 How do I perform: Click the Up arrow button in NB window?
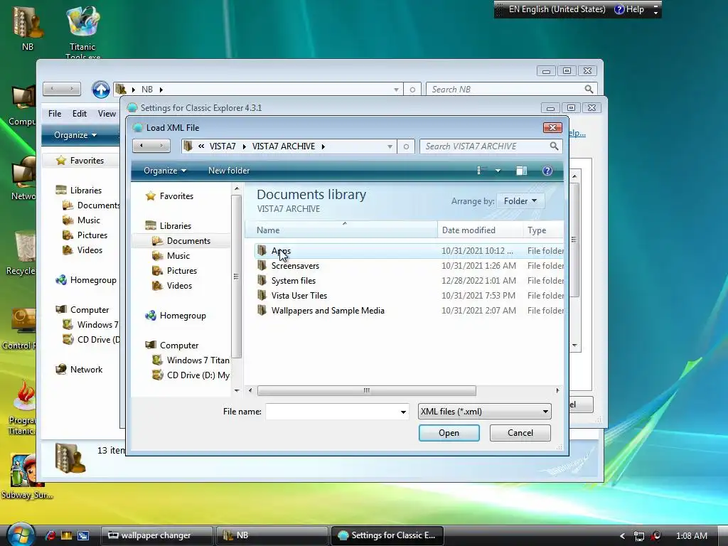click(x=101, y=89)
